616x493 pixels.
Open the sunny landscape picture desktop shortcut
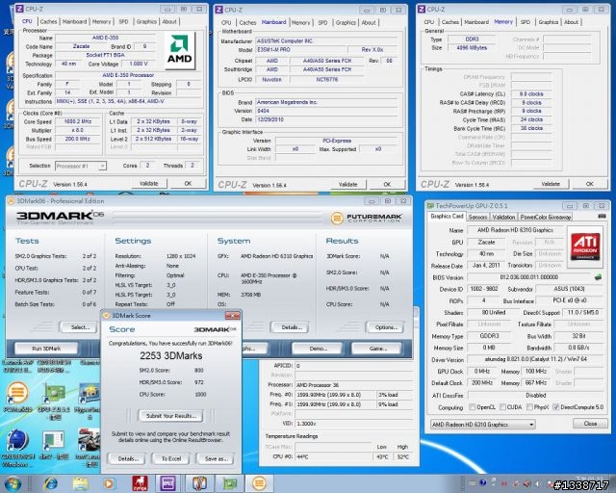point(90,395)
